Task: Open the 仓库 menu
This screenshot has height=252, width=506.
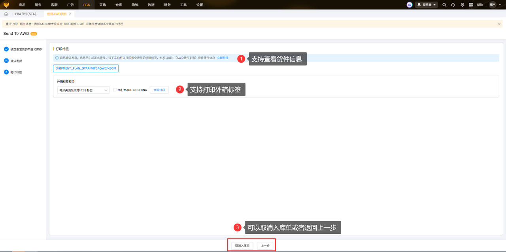Action: pos(119,5)
